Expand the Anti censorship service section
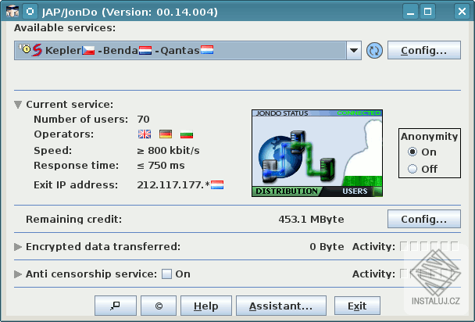The image size is (475, 322). pos(18,274)
